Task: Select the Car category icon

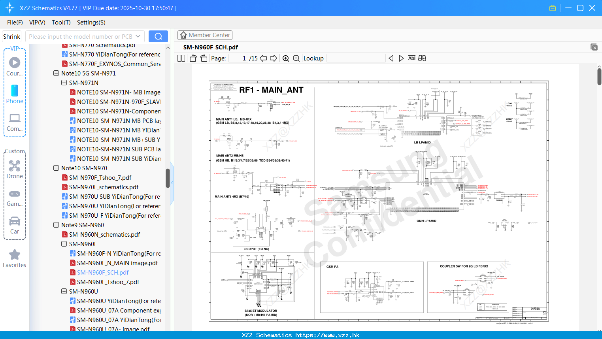Action: pyautogui.click(x=15, y=225)
